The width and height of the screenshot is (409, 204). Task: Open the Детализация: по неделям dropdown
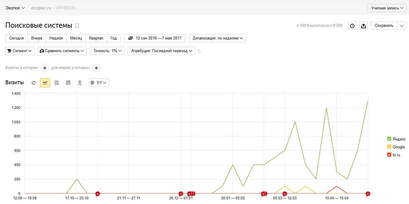click(x=217, y=38)
